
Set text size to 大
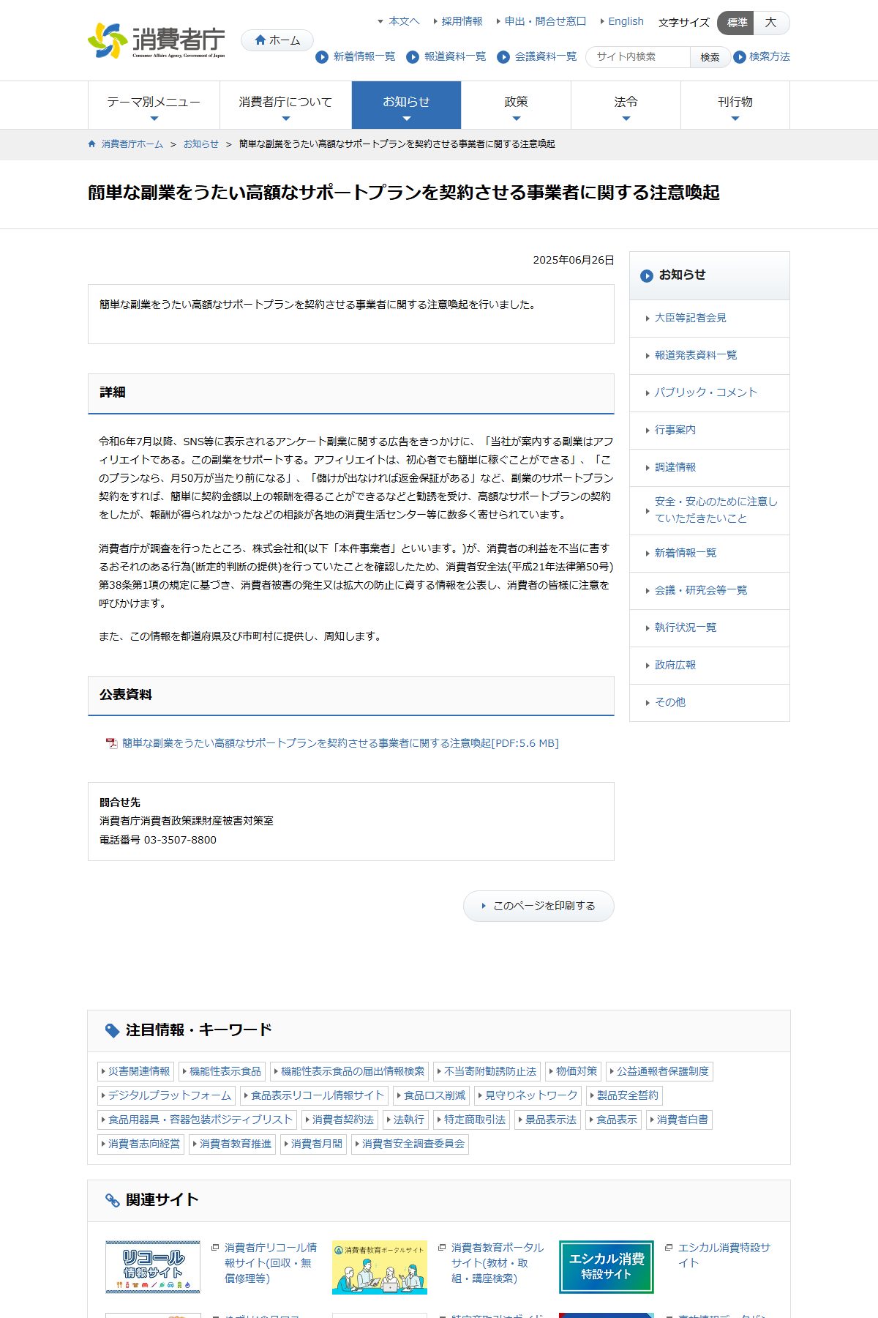tap(771, 23)
